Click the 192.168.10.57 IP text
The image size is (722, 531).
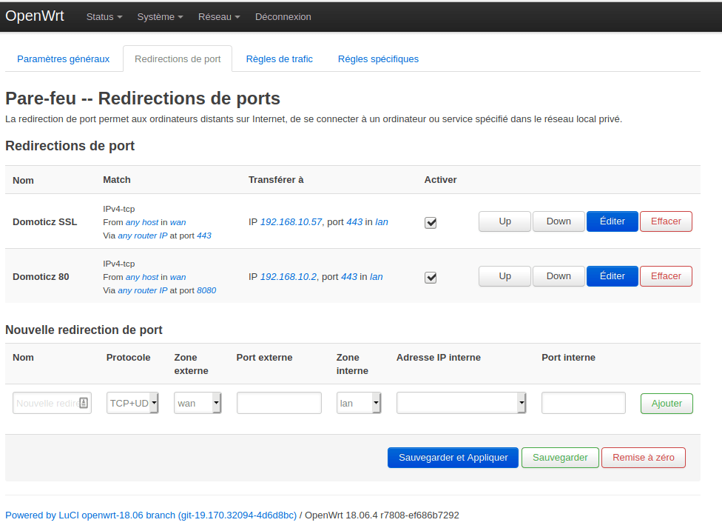pos(291,221)
